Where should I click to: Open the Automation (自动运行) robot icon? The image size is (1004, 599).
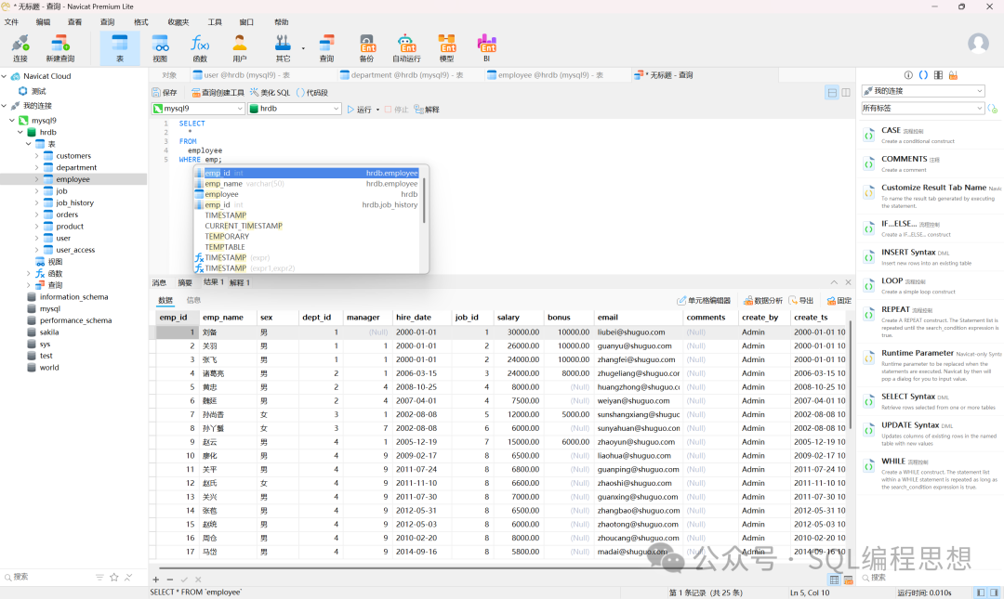pyautogui.click(x=406, y=44)
